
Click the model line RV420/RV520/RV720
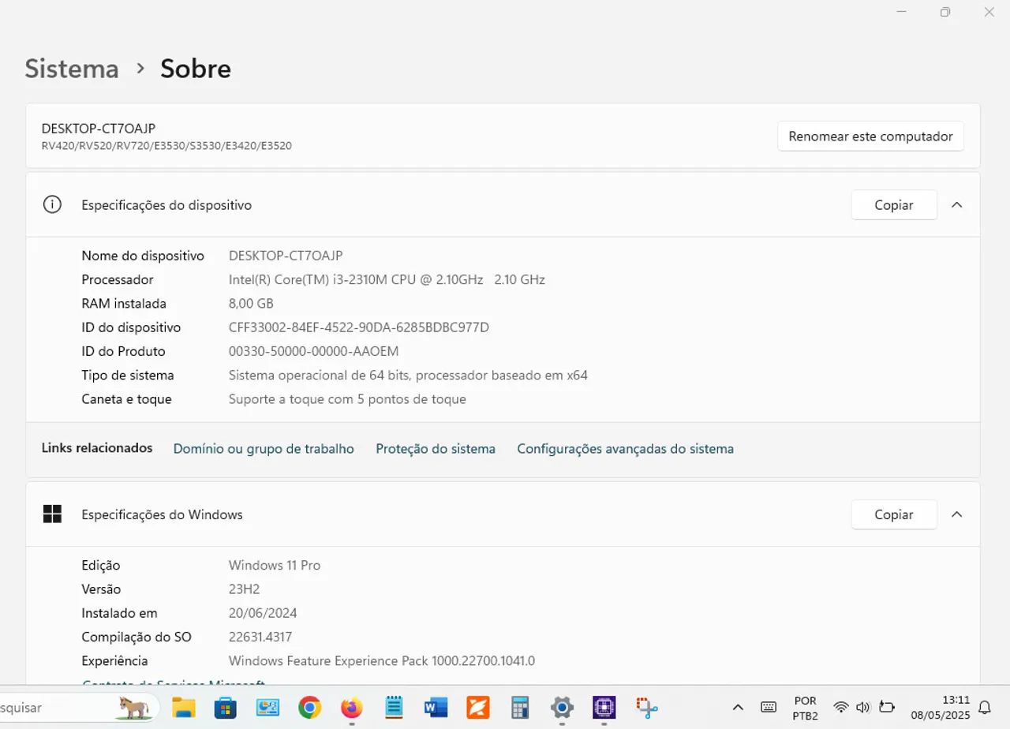(x=166, y=146)
